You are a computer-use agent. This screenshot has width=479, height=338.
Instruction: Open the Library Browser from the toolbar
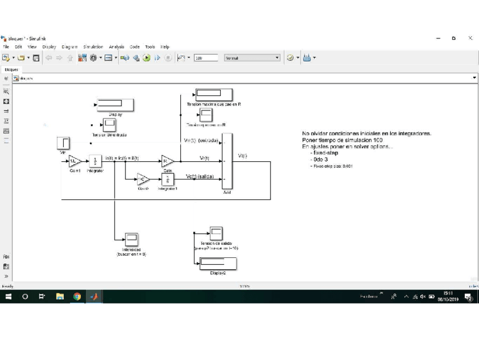82,58
